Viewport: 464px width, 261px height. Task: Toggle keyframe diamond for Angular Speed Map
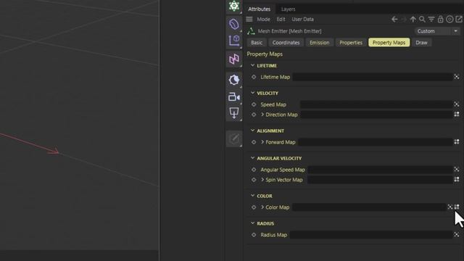click(254, 170)
